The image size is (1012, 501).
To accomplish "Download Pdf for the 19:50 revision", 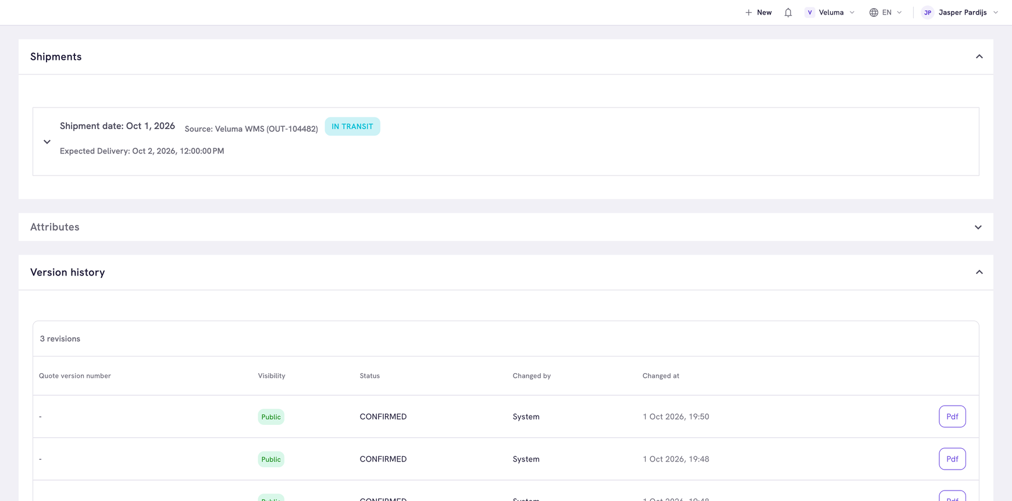I will click(952, 417).
